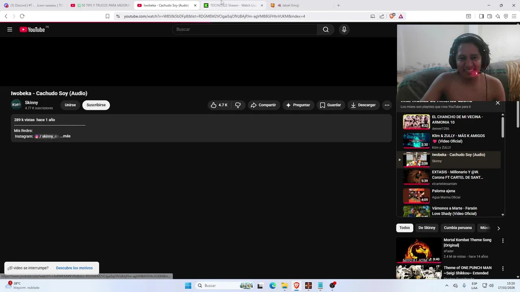Join the channel with Unirse
This screenshot has height=292, width=520.
[x=70, y=105]
